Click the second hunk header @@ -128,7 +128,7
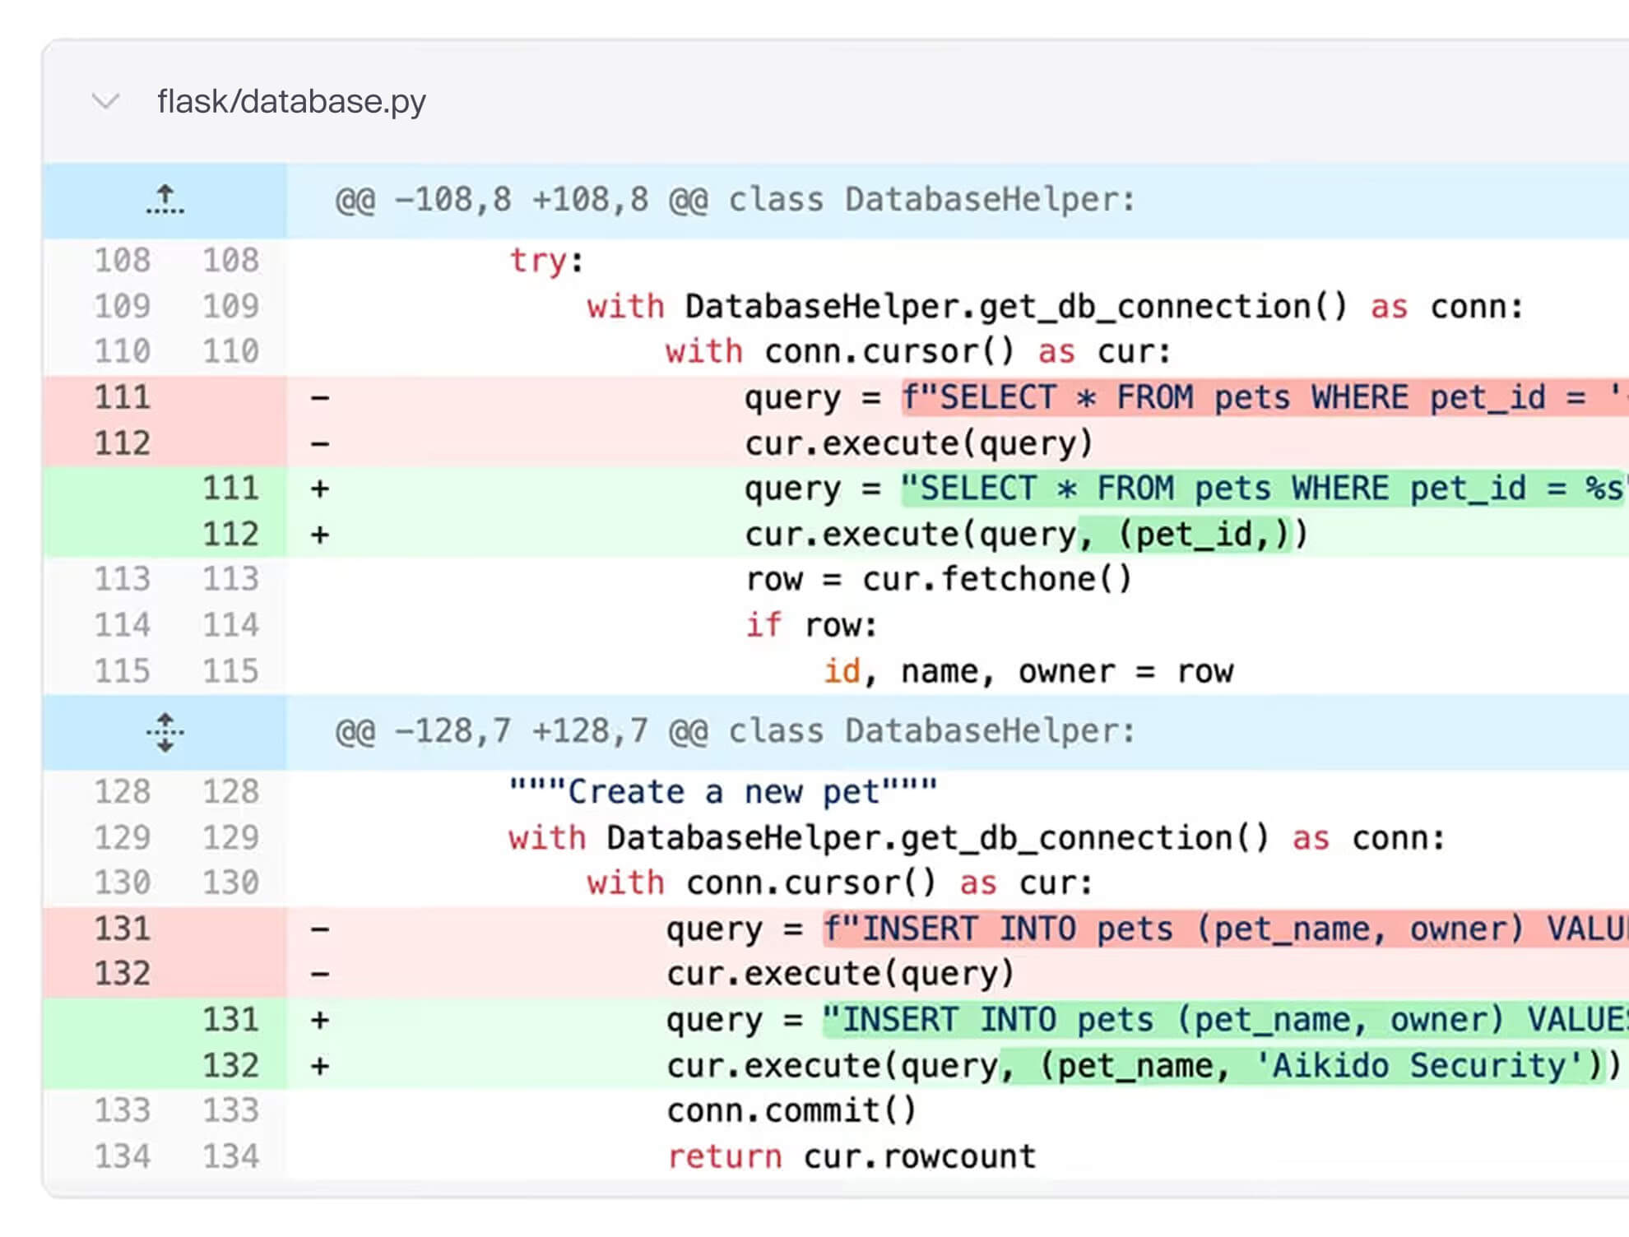 pos(735,731)
